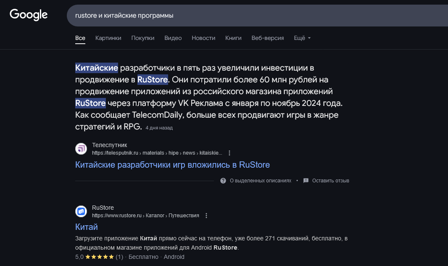
Task: Click the five-star rating of Китай app
Action: (x=100, y=257)
